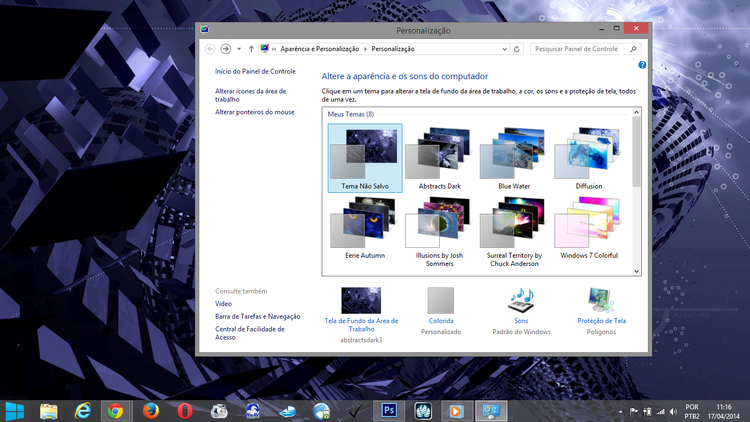Viewport: 750px width, 422px height.
Task: Choose the Diffusion theme
Action: coord(589,158)
